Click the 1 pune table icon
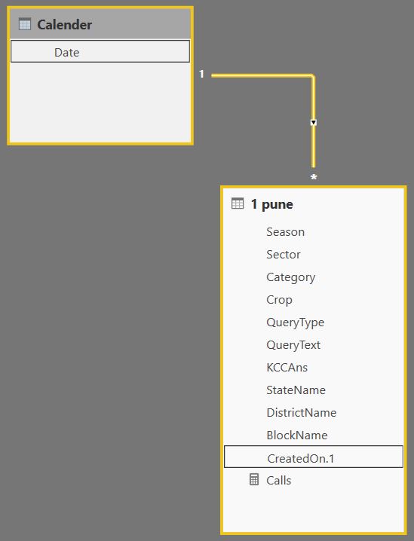The height and width of the screenshot is (541, 414). click(238, 203)
